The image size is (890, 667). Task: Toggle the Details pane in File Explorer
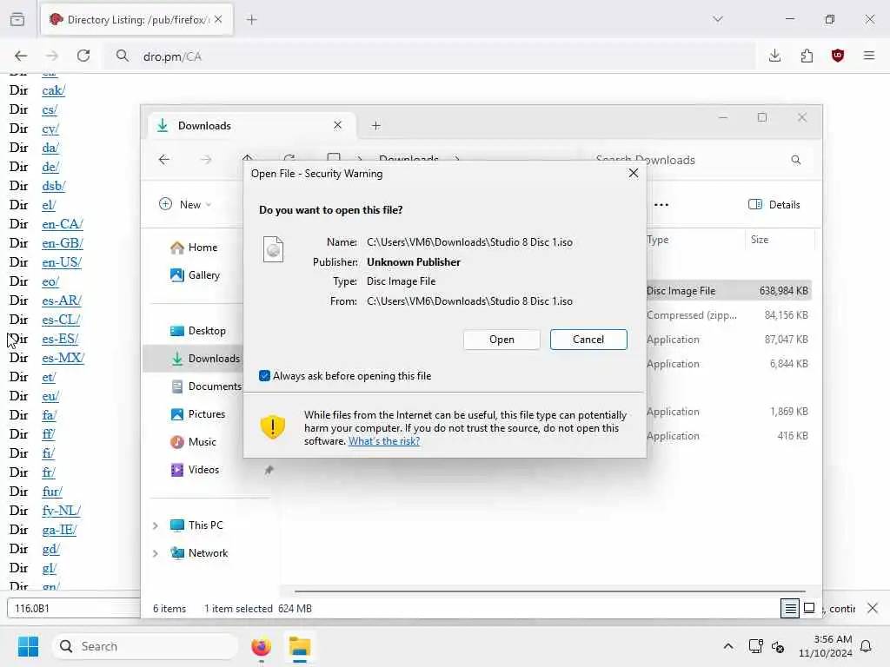click(x=774, y=204)
